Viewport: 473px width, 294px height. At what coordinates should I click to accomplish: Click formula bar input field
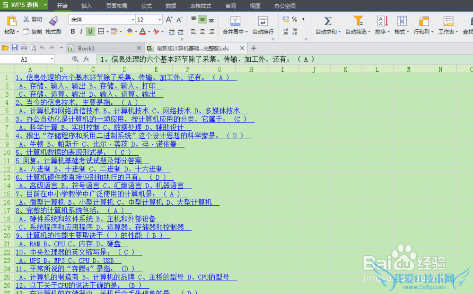pyautogui.click(x=284, y=59)
